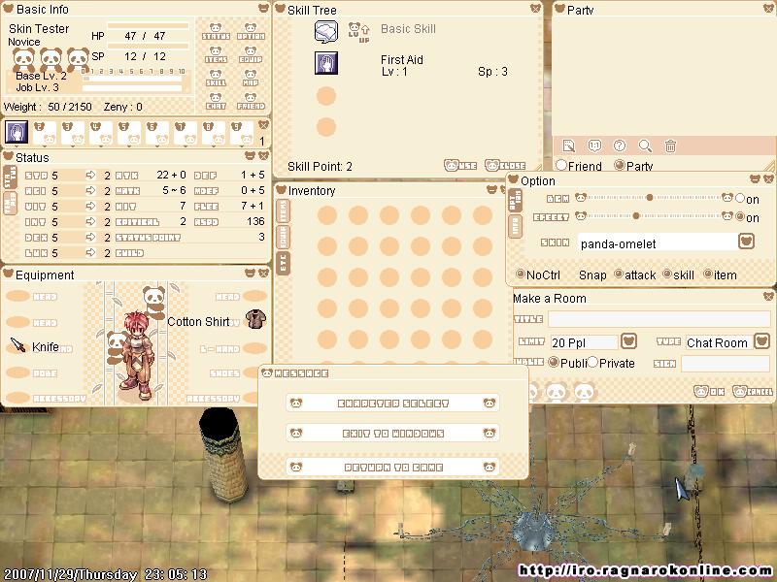Open the Skill panda shortcut in Basic Info
This screenshot has height=582, width=777.
point(216,78)
